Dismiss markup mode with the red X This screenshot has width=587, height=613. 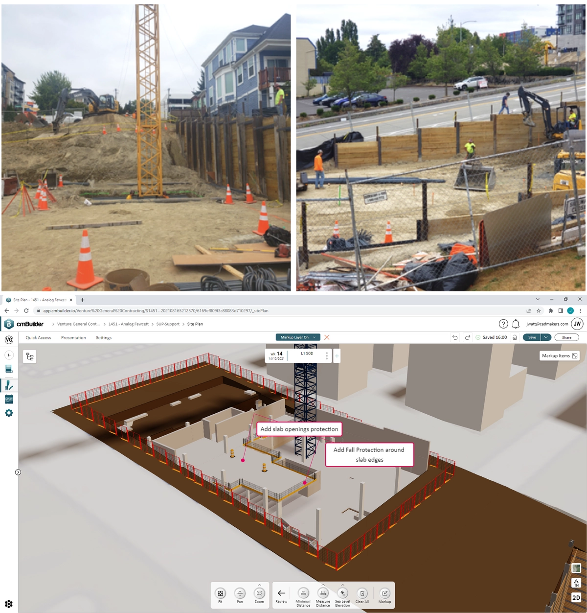(x=328, y=337)
